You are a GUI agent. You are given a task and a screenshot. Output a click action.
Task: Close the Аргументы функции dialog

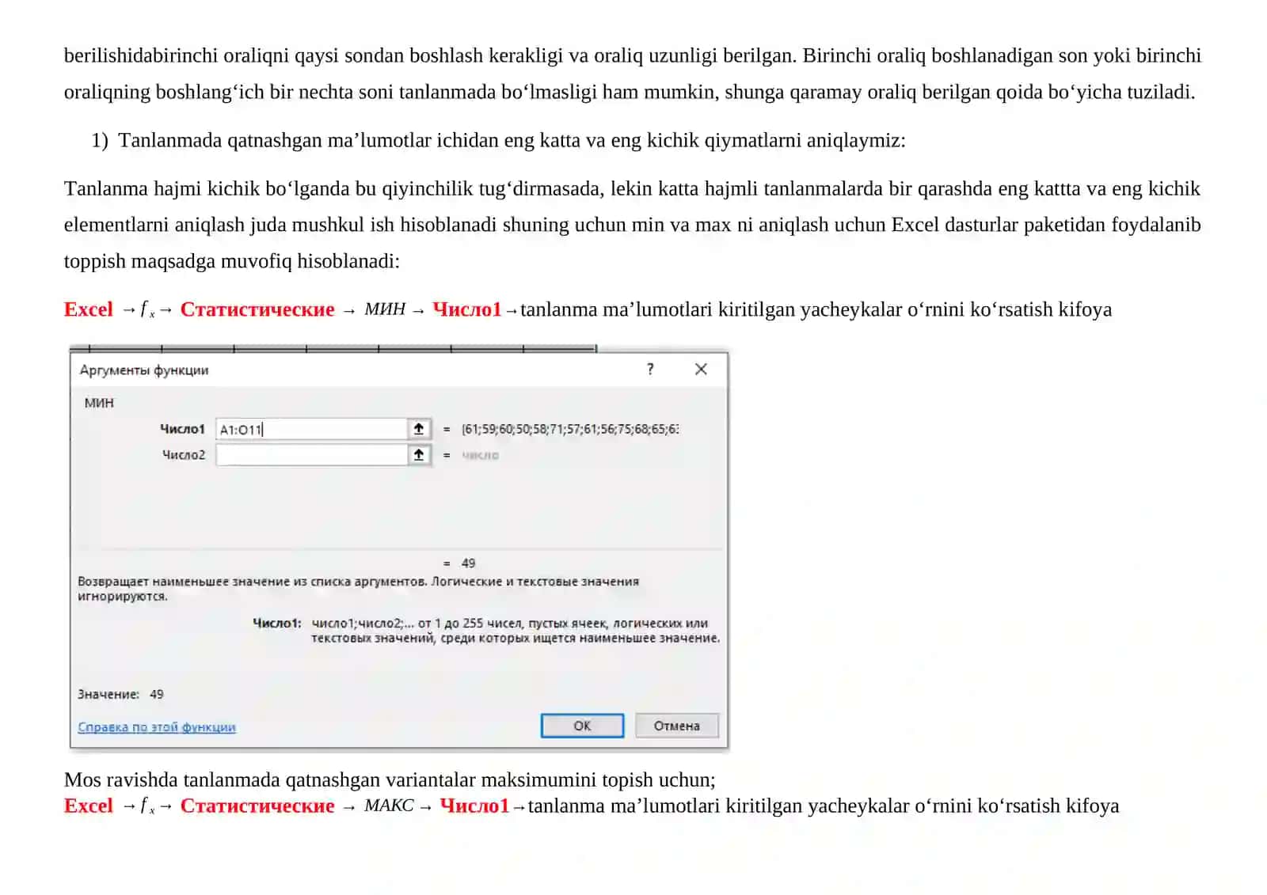pyautogui.click(x=701, y=369)
